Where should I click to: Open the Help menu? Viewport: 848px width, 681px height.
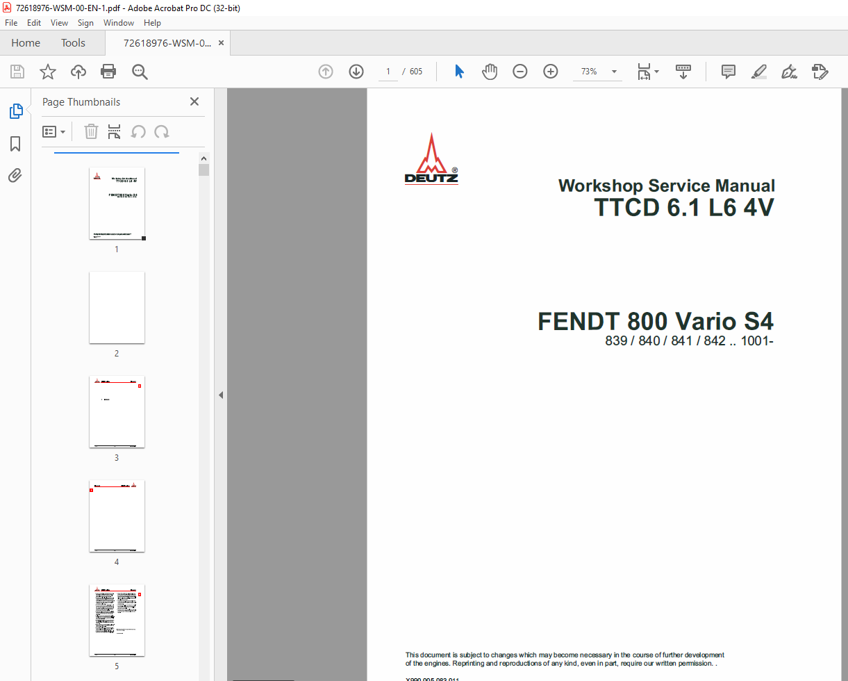pos(152,23)
